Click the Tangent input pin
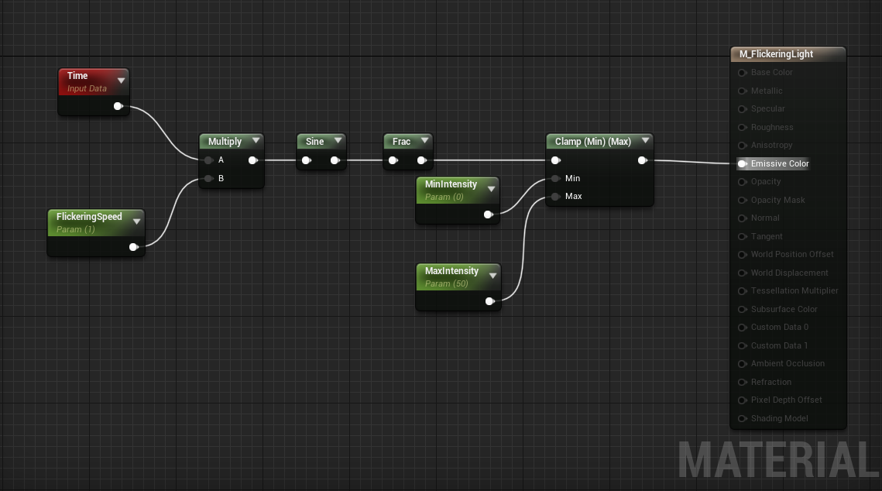 tap(743, 236)
